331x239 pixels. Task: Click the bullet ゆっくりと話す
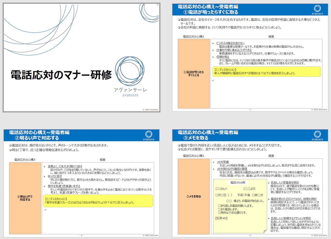coord(55,176)
